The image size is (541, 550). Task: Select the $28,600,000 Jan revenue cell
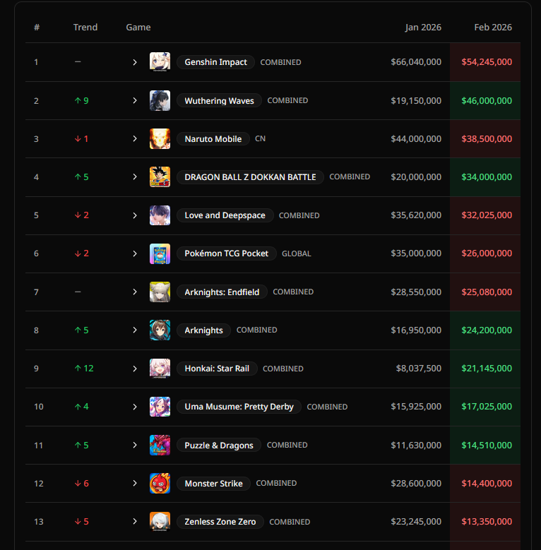416,484
